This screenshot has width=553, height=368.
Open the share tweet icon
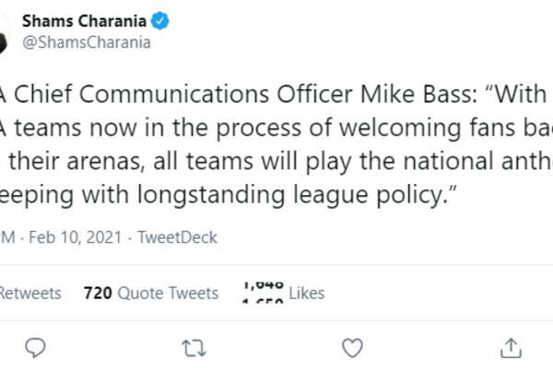(509, 348)
